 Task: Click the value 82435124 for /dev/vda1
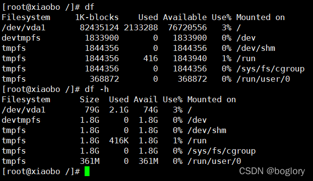[x=99, y=28]
